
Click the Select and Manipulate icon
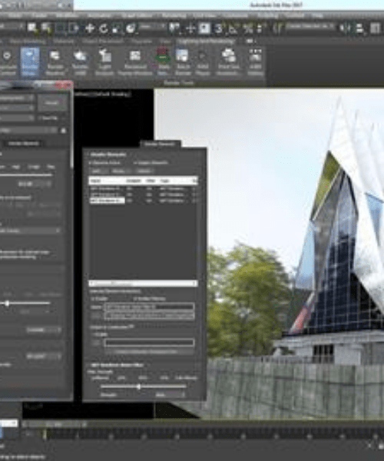click(190, 28)
